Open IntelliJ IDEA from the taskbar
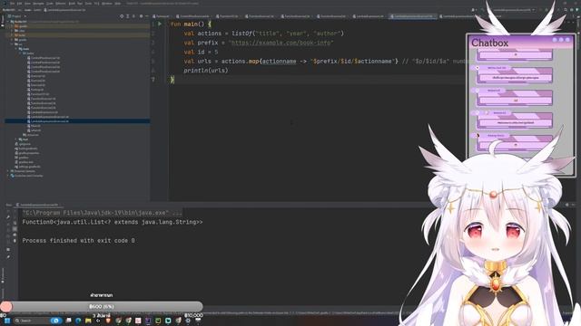The height and width of the screenshot is (326, 581). (148, 321)
